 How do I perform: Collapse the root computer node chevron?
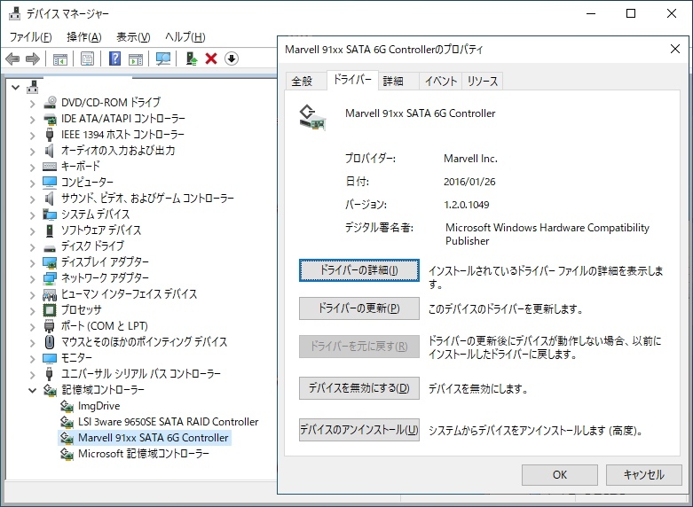[x=16, y=88]
